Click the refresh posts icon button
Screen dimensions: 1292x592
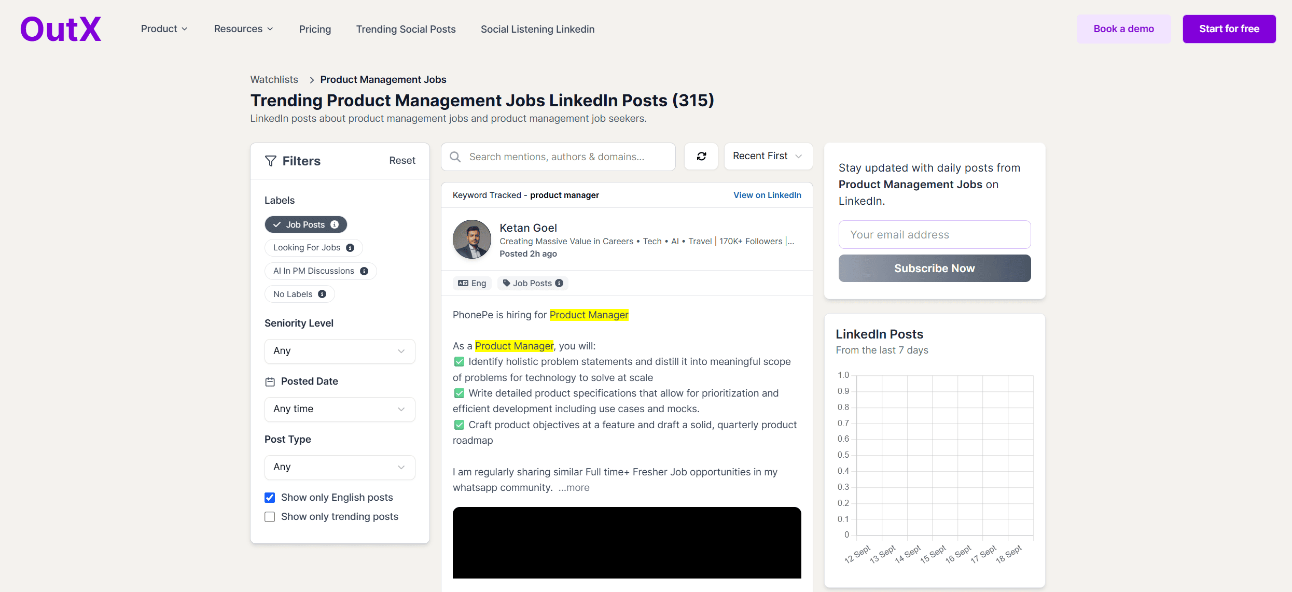pos(701,157)
